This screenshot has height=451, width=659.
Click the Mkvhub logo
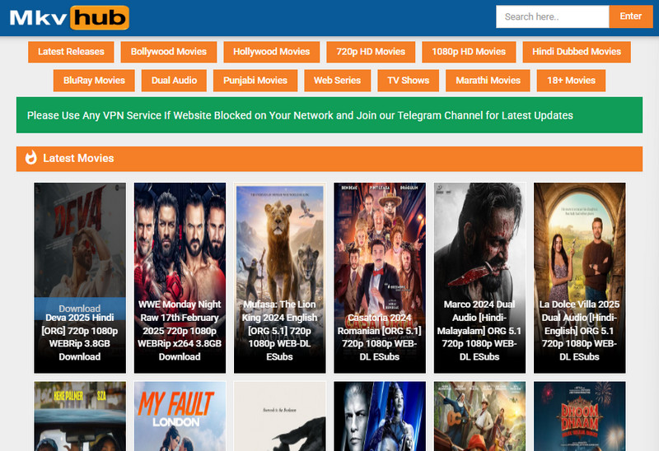click(x=69, y=17)
